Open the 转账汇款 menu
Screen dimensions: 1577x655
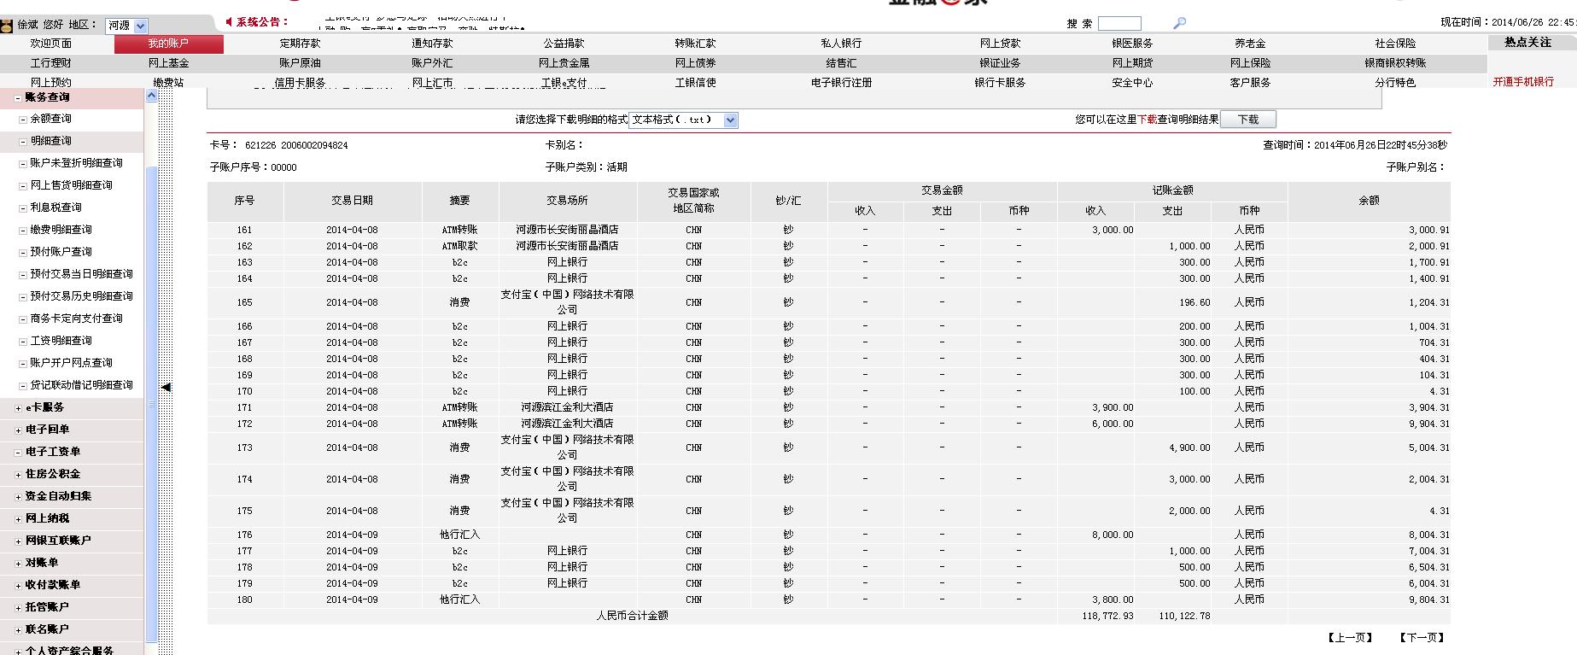696,44
